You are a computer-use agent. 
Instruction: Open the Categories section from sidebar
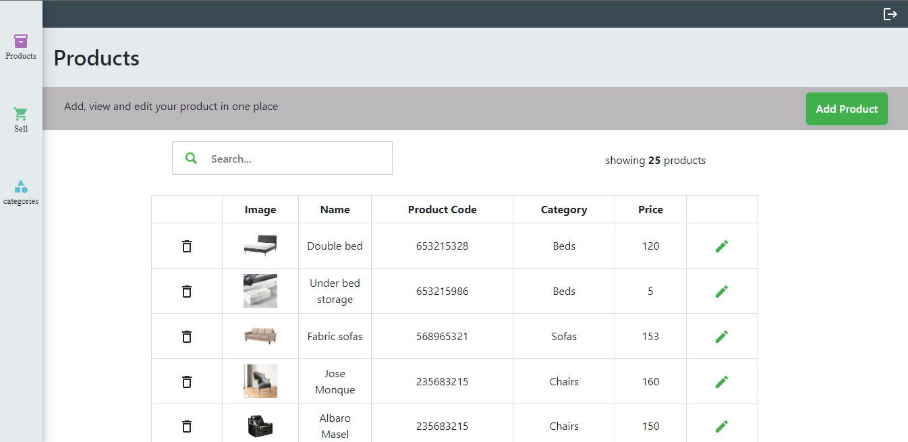click(x=21, y=190)
